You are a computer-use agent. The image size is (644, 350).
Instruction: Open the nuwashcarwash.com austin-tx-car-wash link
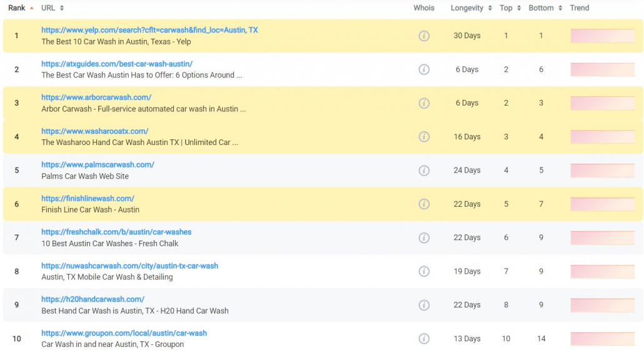click(x=130, y=266)
